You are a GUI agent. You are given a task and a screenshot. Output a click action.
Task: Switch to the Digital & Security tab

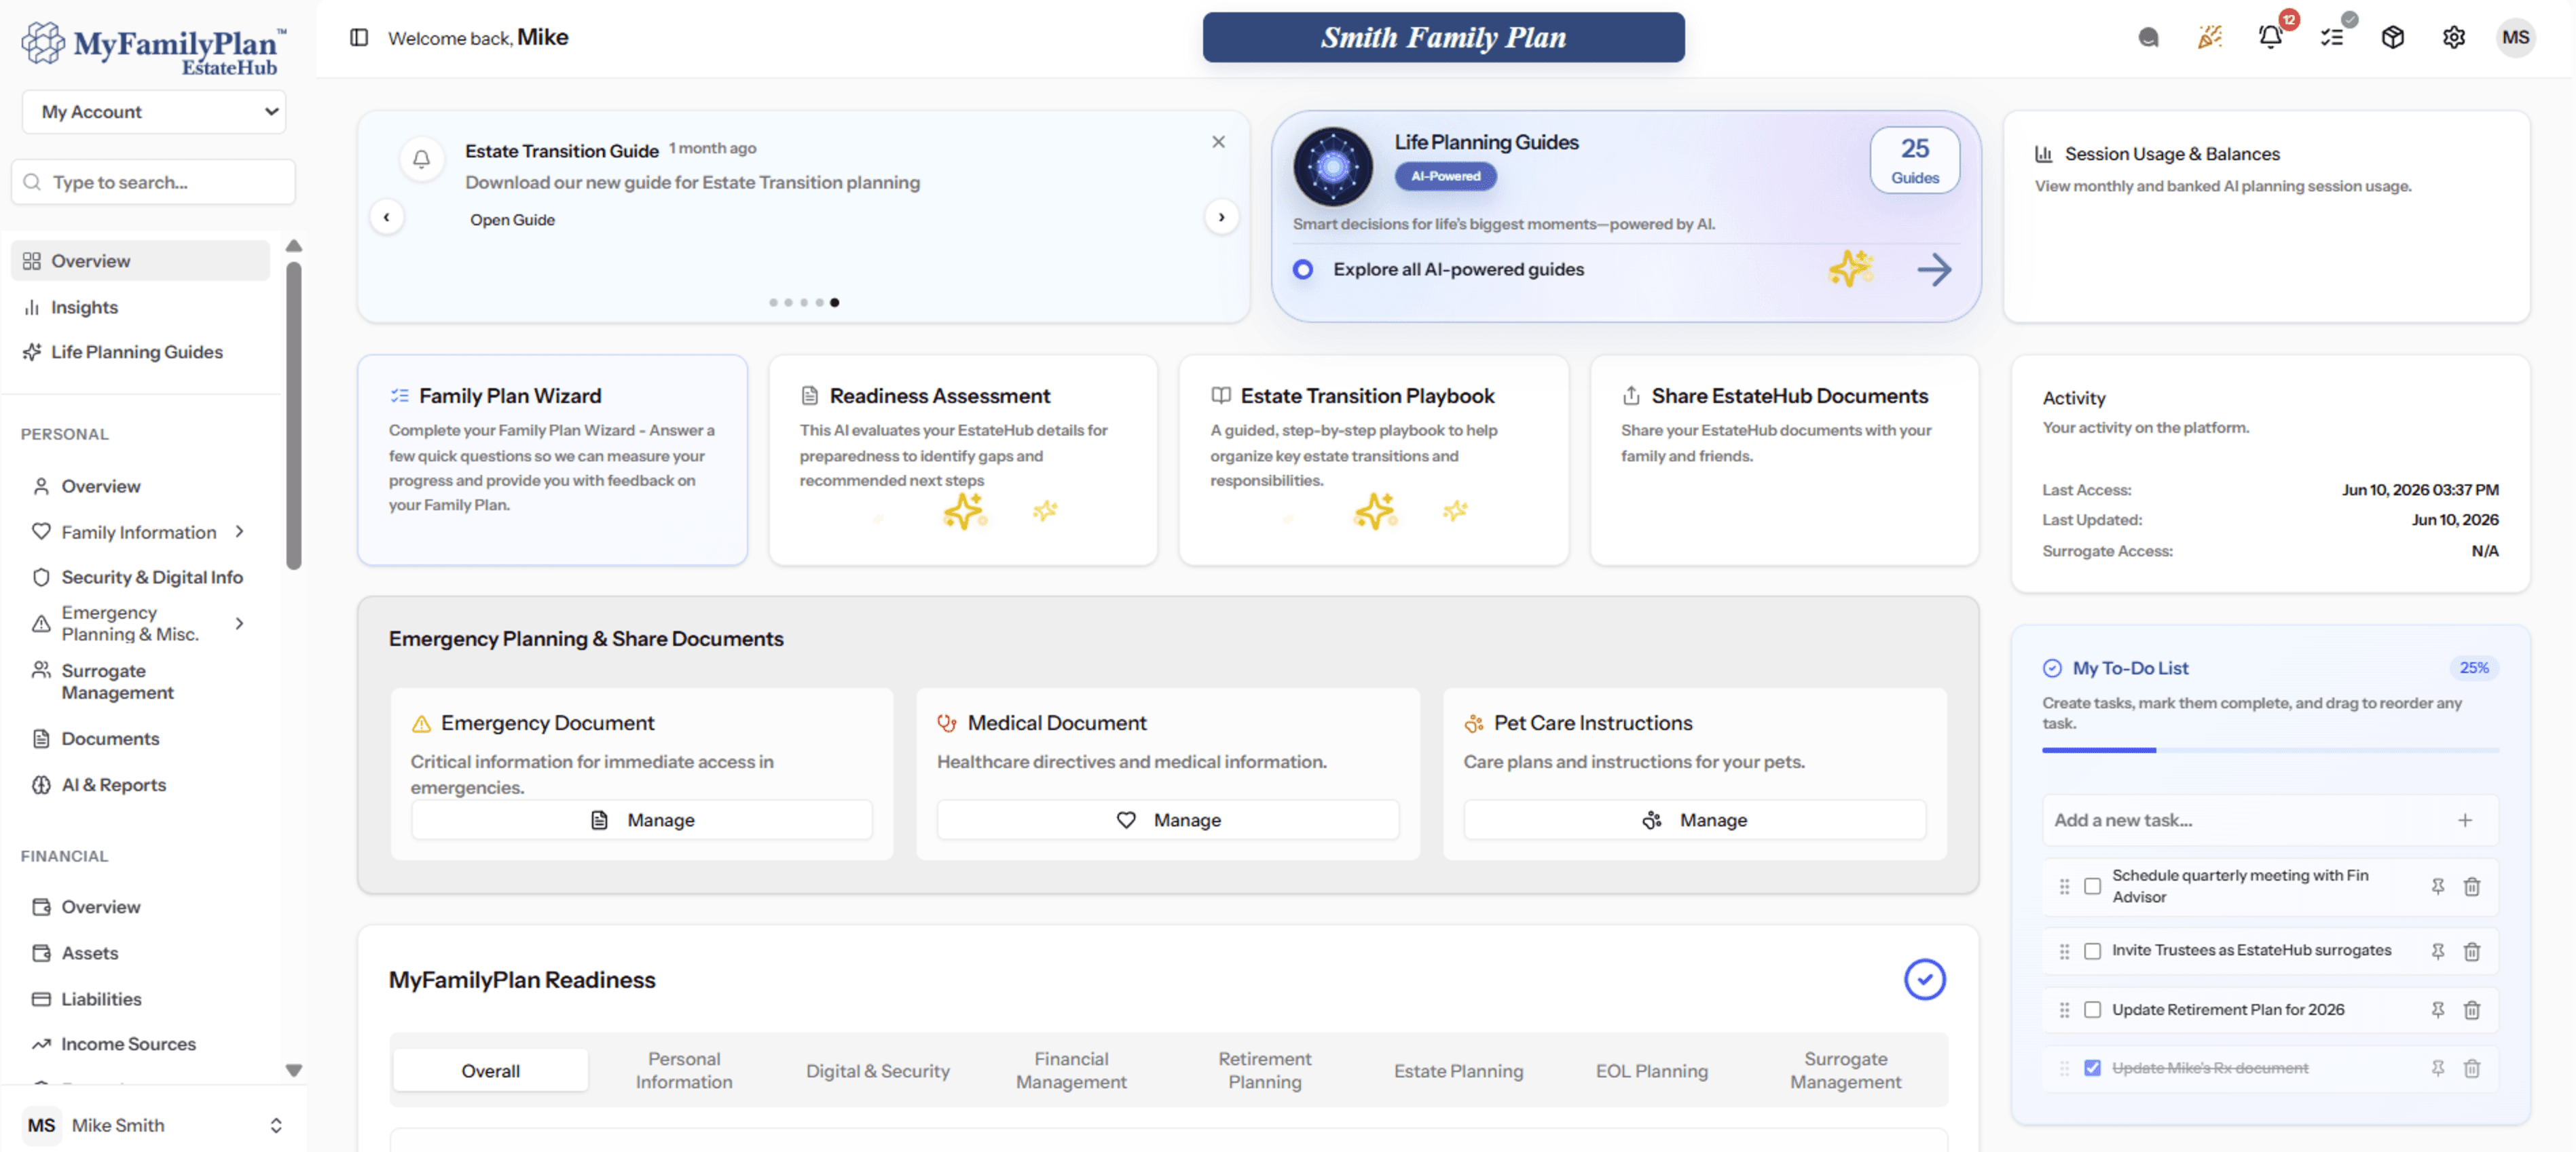pyautogui.click(x=878, y=1071)
